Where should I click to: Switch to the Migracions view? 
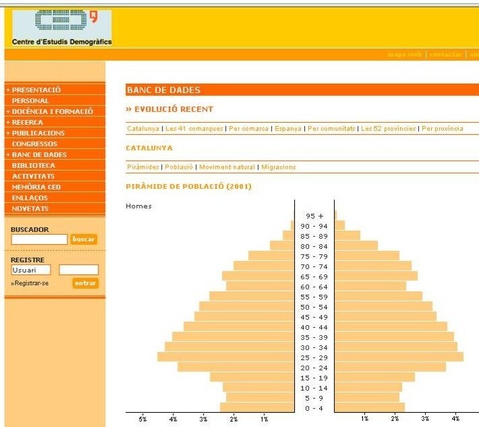click(x=278, y=167)
